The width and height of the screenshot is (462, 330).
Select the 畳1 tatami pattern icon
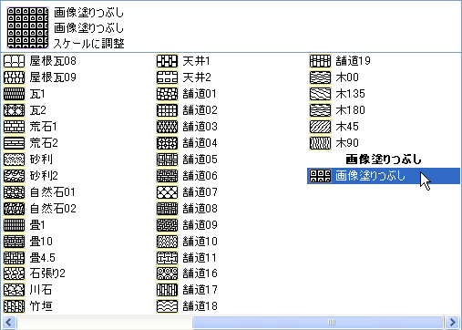(14, 225)
